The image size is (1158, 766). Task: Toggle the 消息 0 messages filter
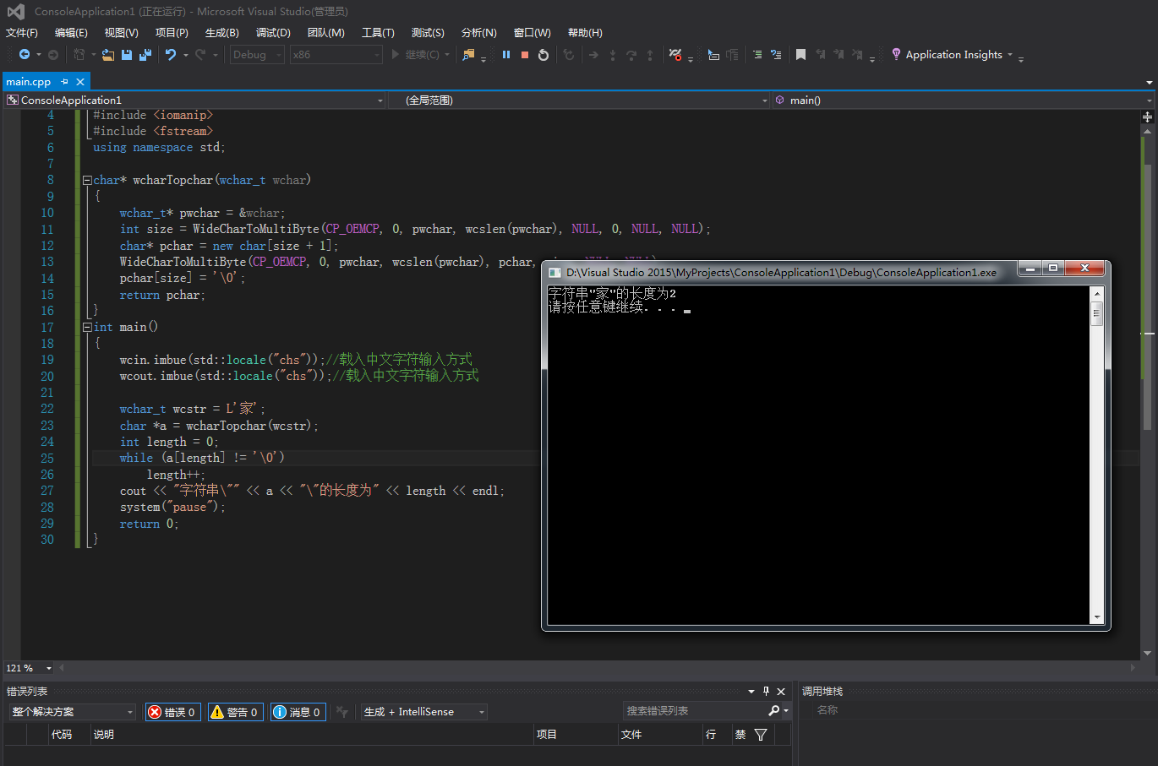point(298,712)
